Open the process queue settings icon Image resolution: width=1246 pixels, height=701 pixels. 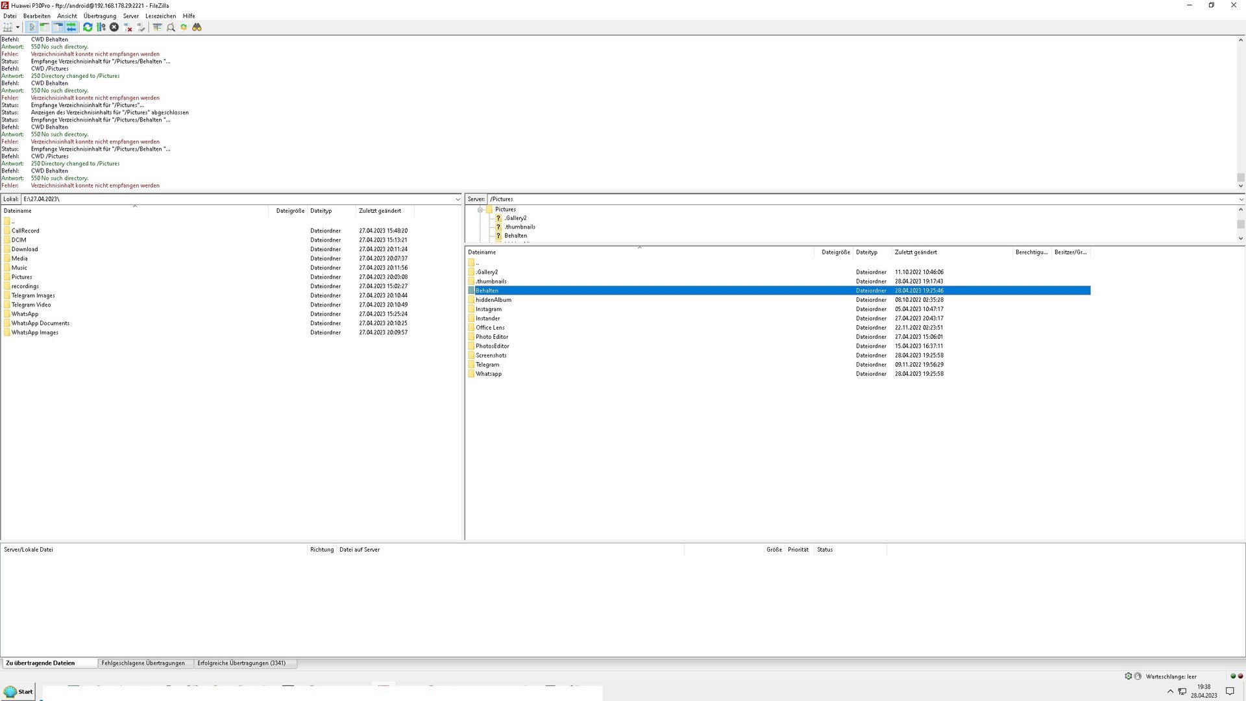(x=101, y=27)
